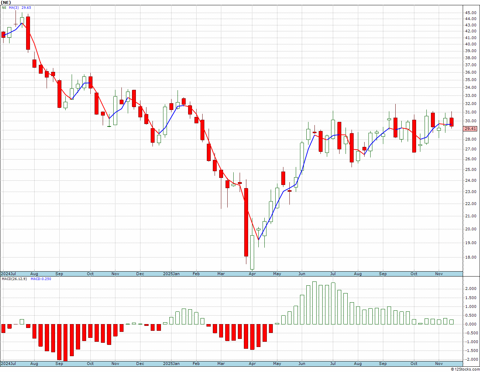Select 2024Jul on the price chart time axis
The height and width of the screenshot is (372, 480).
[x=8, y=274]
